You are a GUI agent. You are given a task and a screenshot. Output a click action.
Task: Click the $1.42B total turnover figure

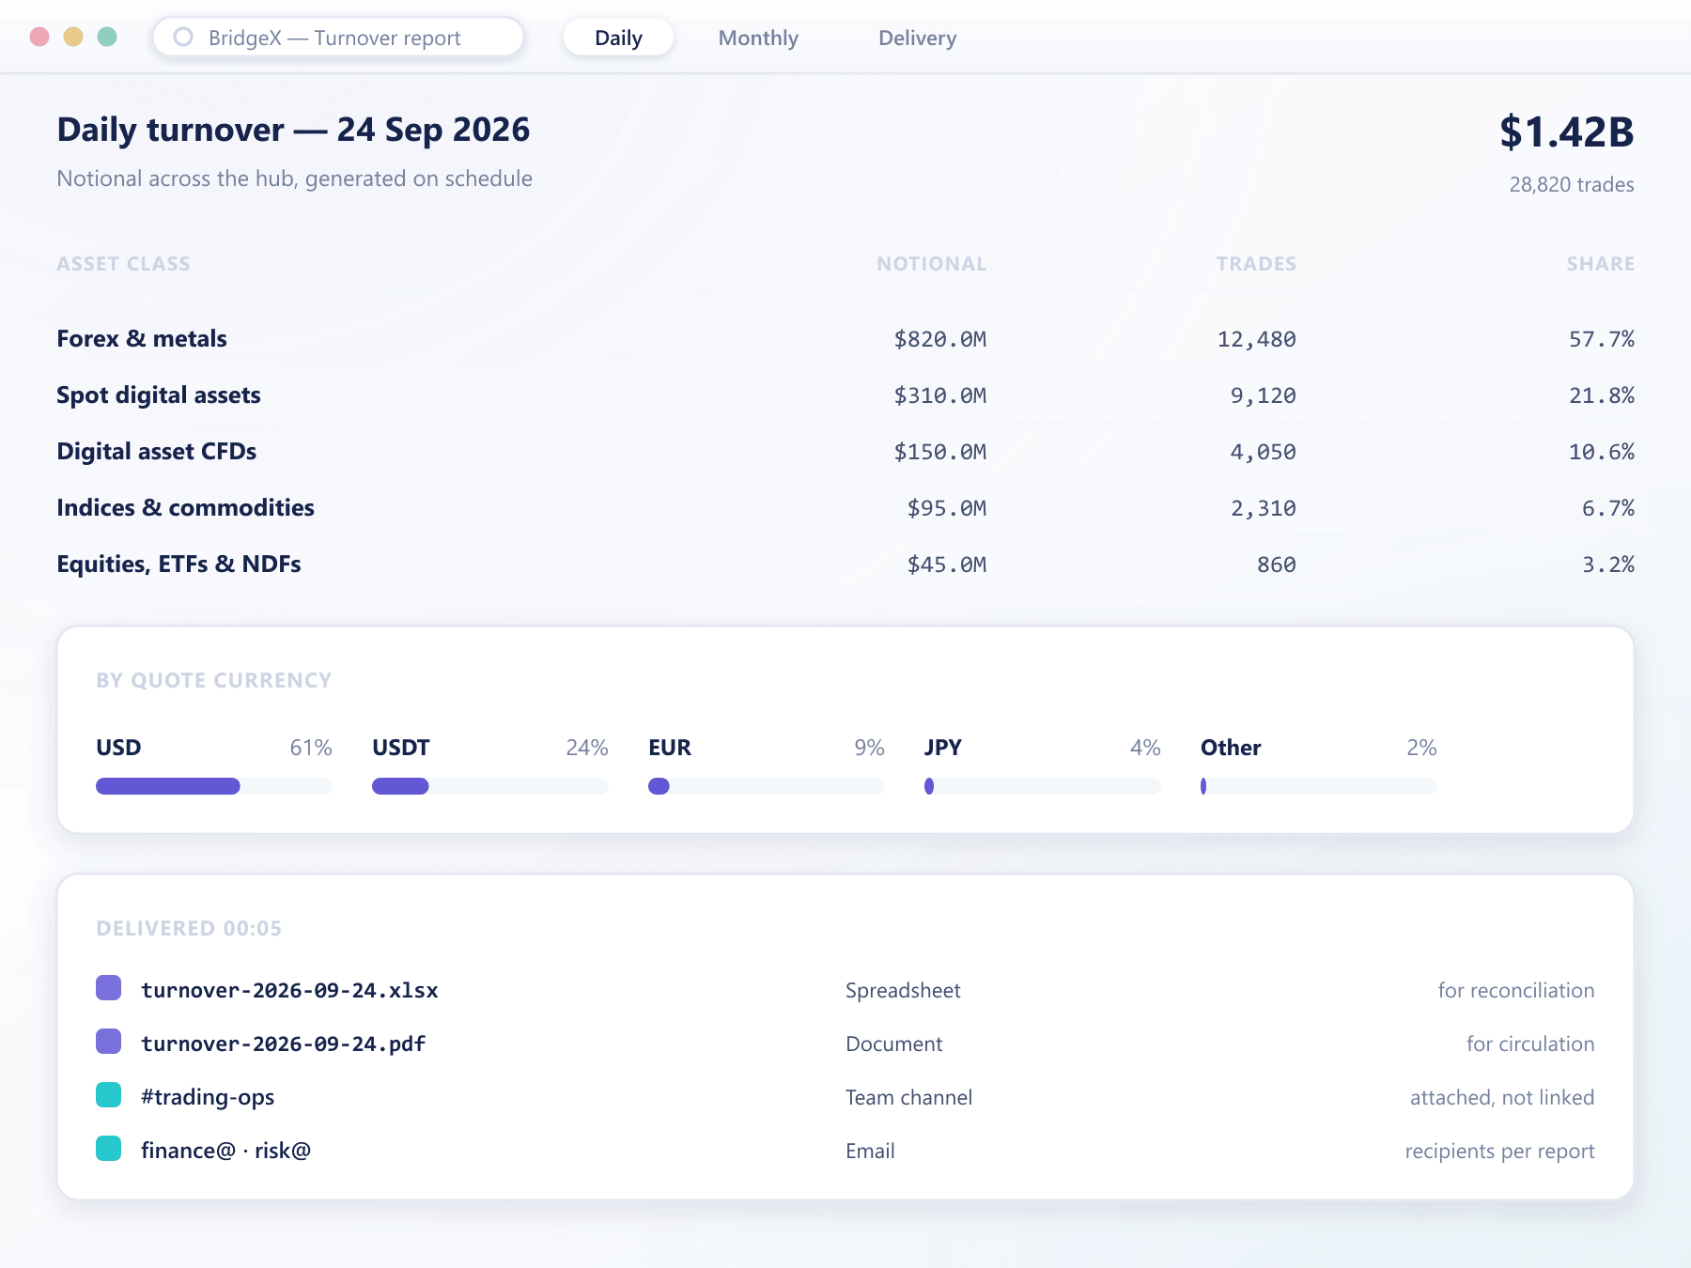coord(1567,131)
